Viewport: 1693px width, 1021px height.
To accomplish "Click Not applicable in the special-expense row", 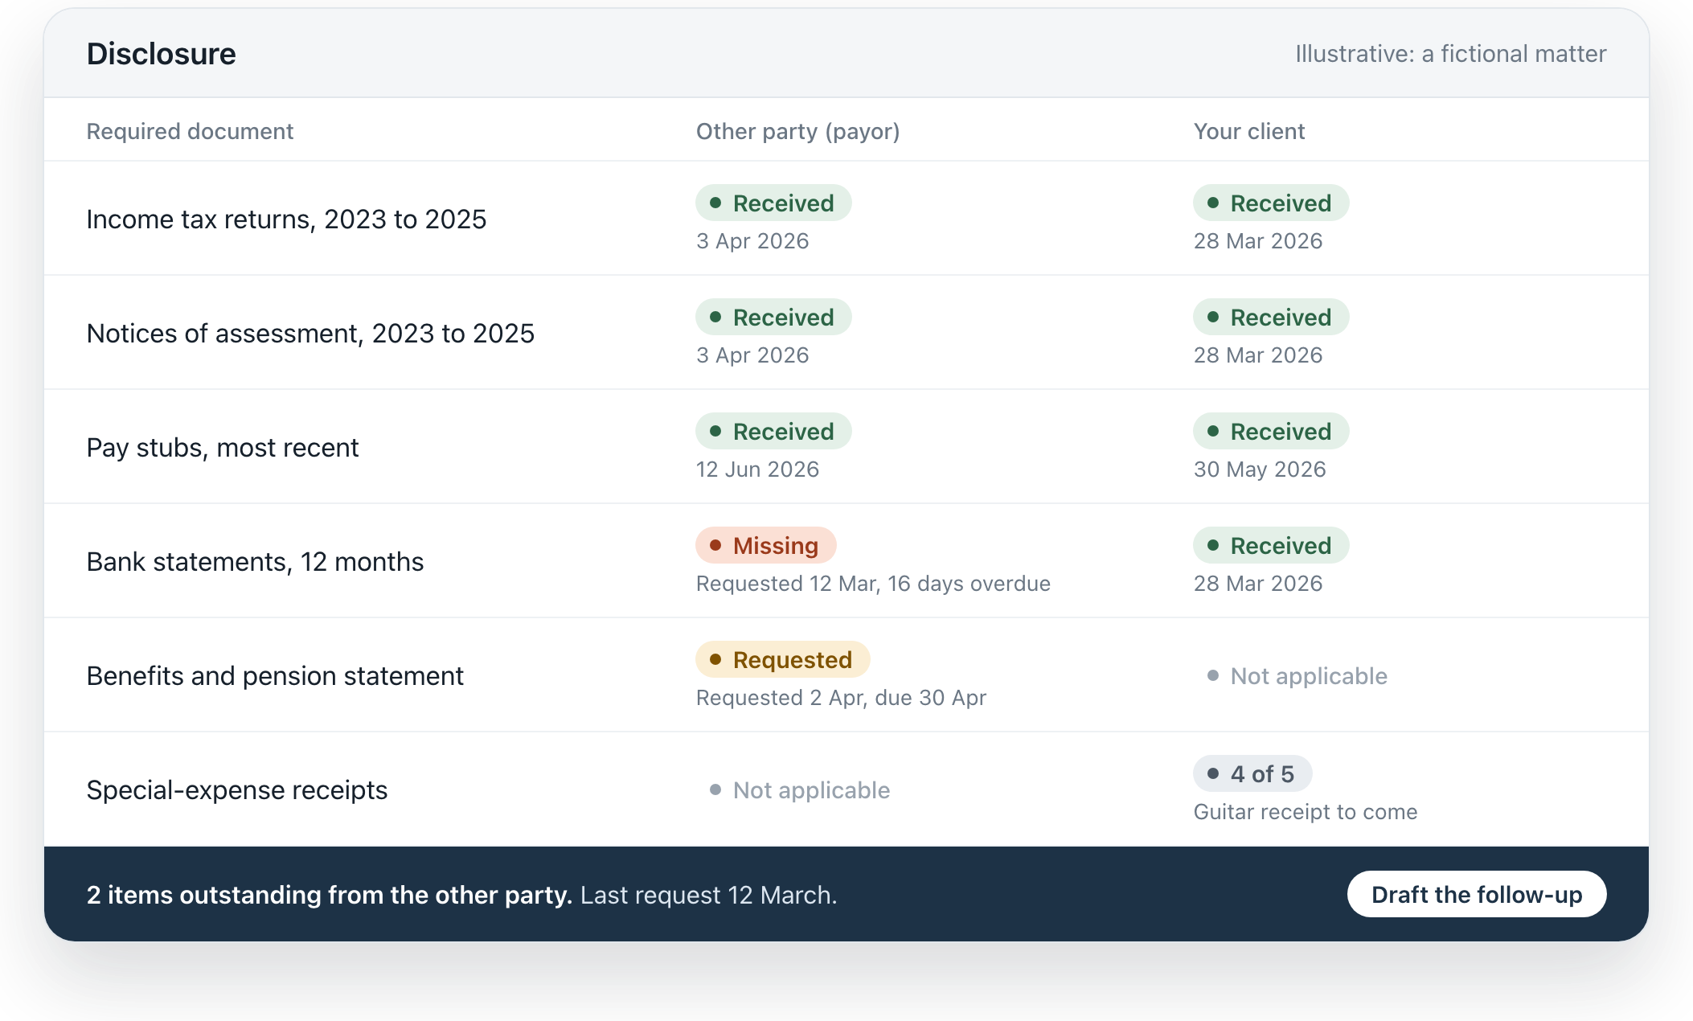I will [x=800, y=789].
